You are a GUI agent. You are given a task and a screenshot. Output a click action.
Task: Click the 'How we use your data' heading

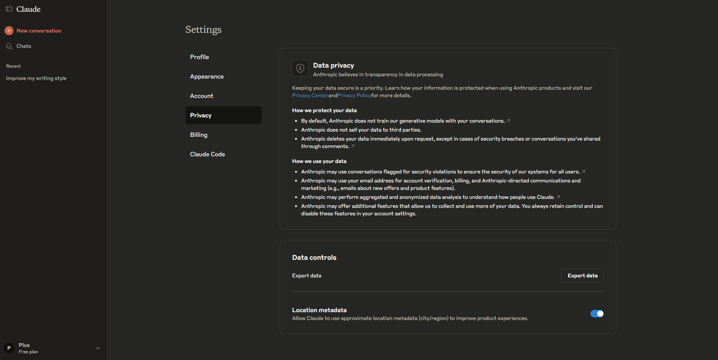(x=319, y=161)
